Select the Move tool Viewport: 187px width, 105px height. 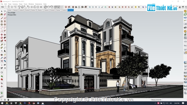tap(2, 34)
